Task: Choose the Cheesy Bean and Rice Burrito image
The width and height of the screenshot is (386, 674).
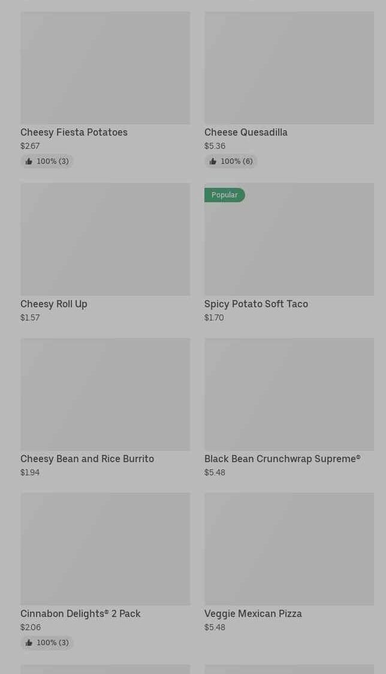Action: (105, 394)
